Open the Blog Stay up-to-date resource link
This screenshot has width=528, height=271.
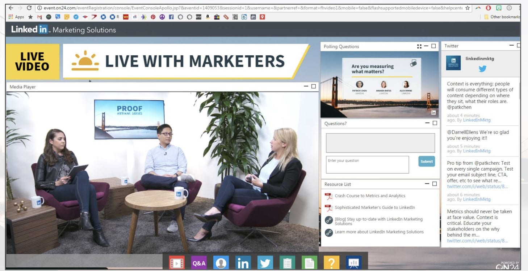378,221
